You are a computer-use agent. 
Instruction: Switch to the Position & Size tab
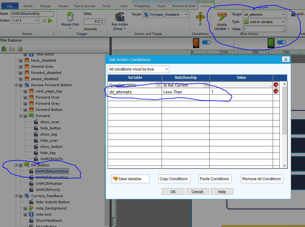click(x=183, y=6)
